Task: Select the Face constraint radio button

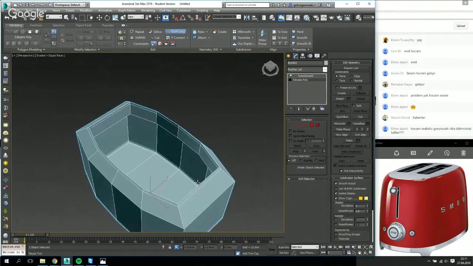Action: pos(337,81)
